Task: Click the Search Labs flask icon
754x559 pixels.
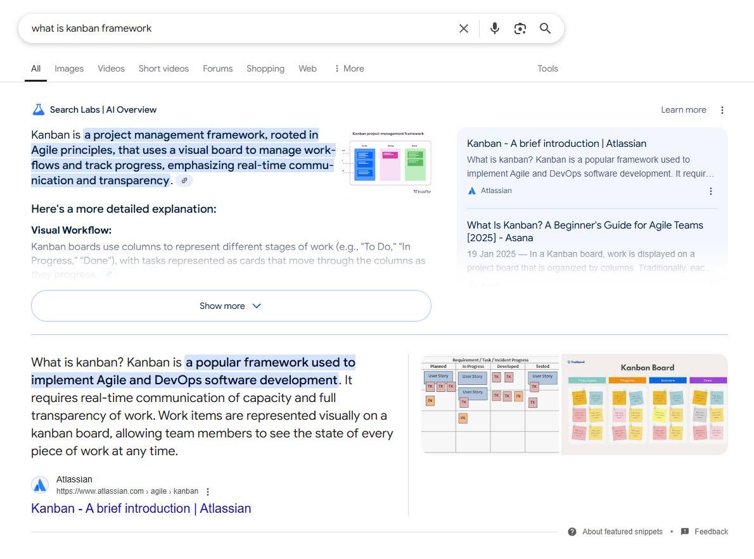Action: (x=39, y=110)
